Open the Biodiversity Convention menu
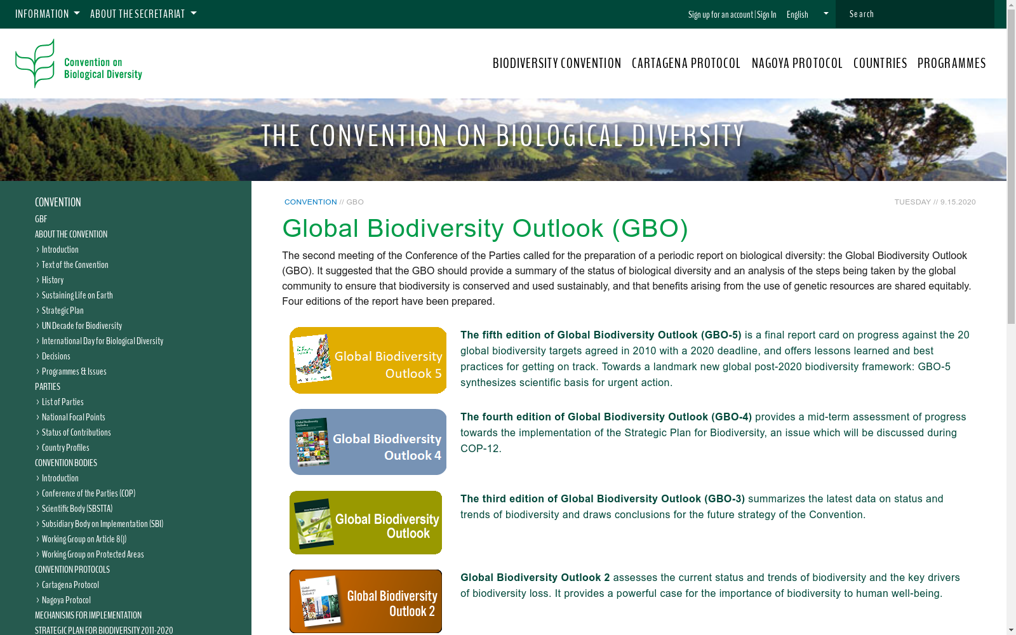 coord(557,63)
